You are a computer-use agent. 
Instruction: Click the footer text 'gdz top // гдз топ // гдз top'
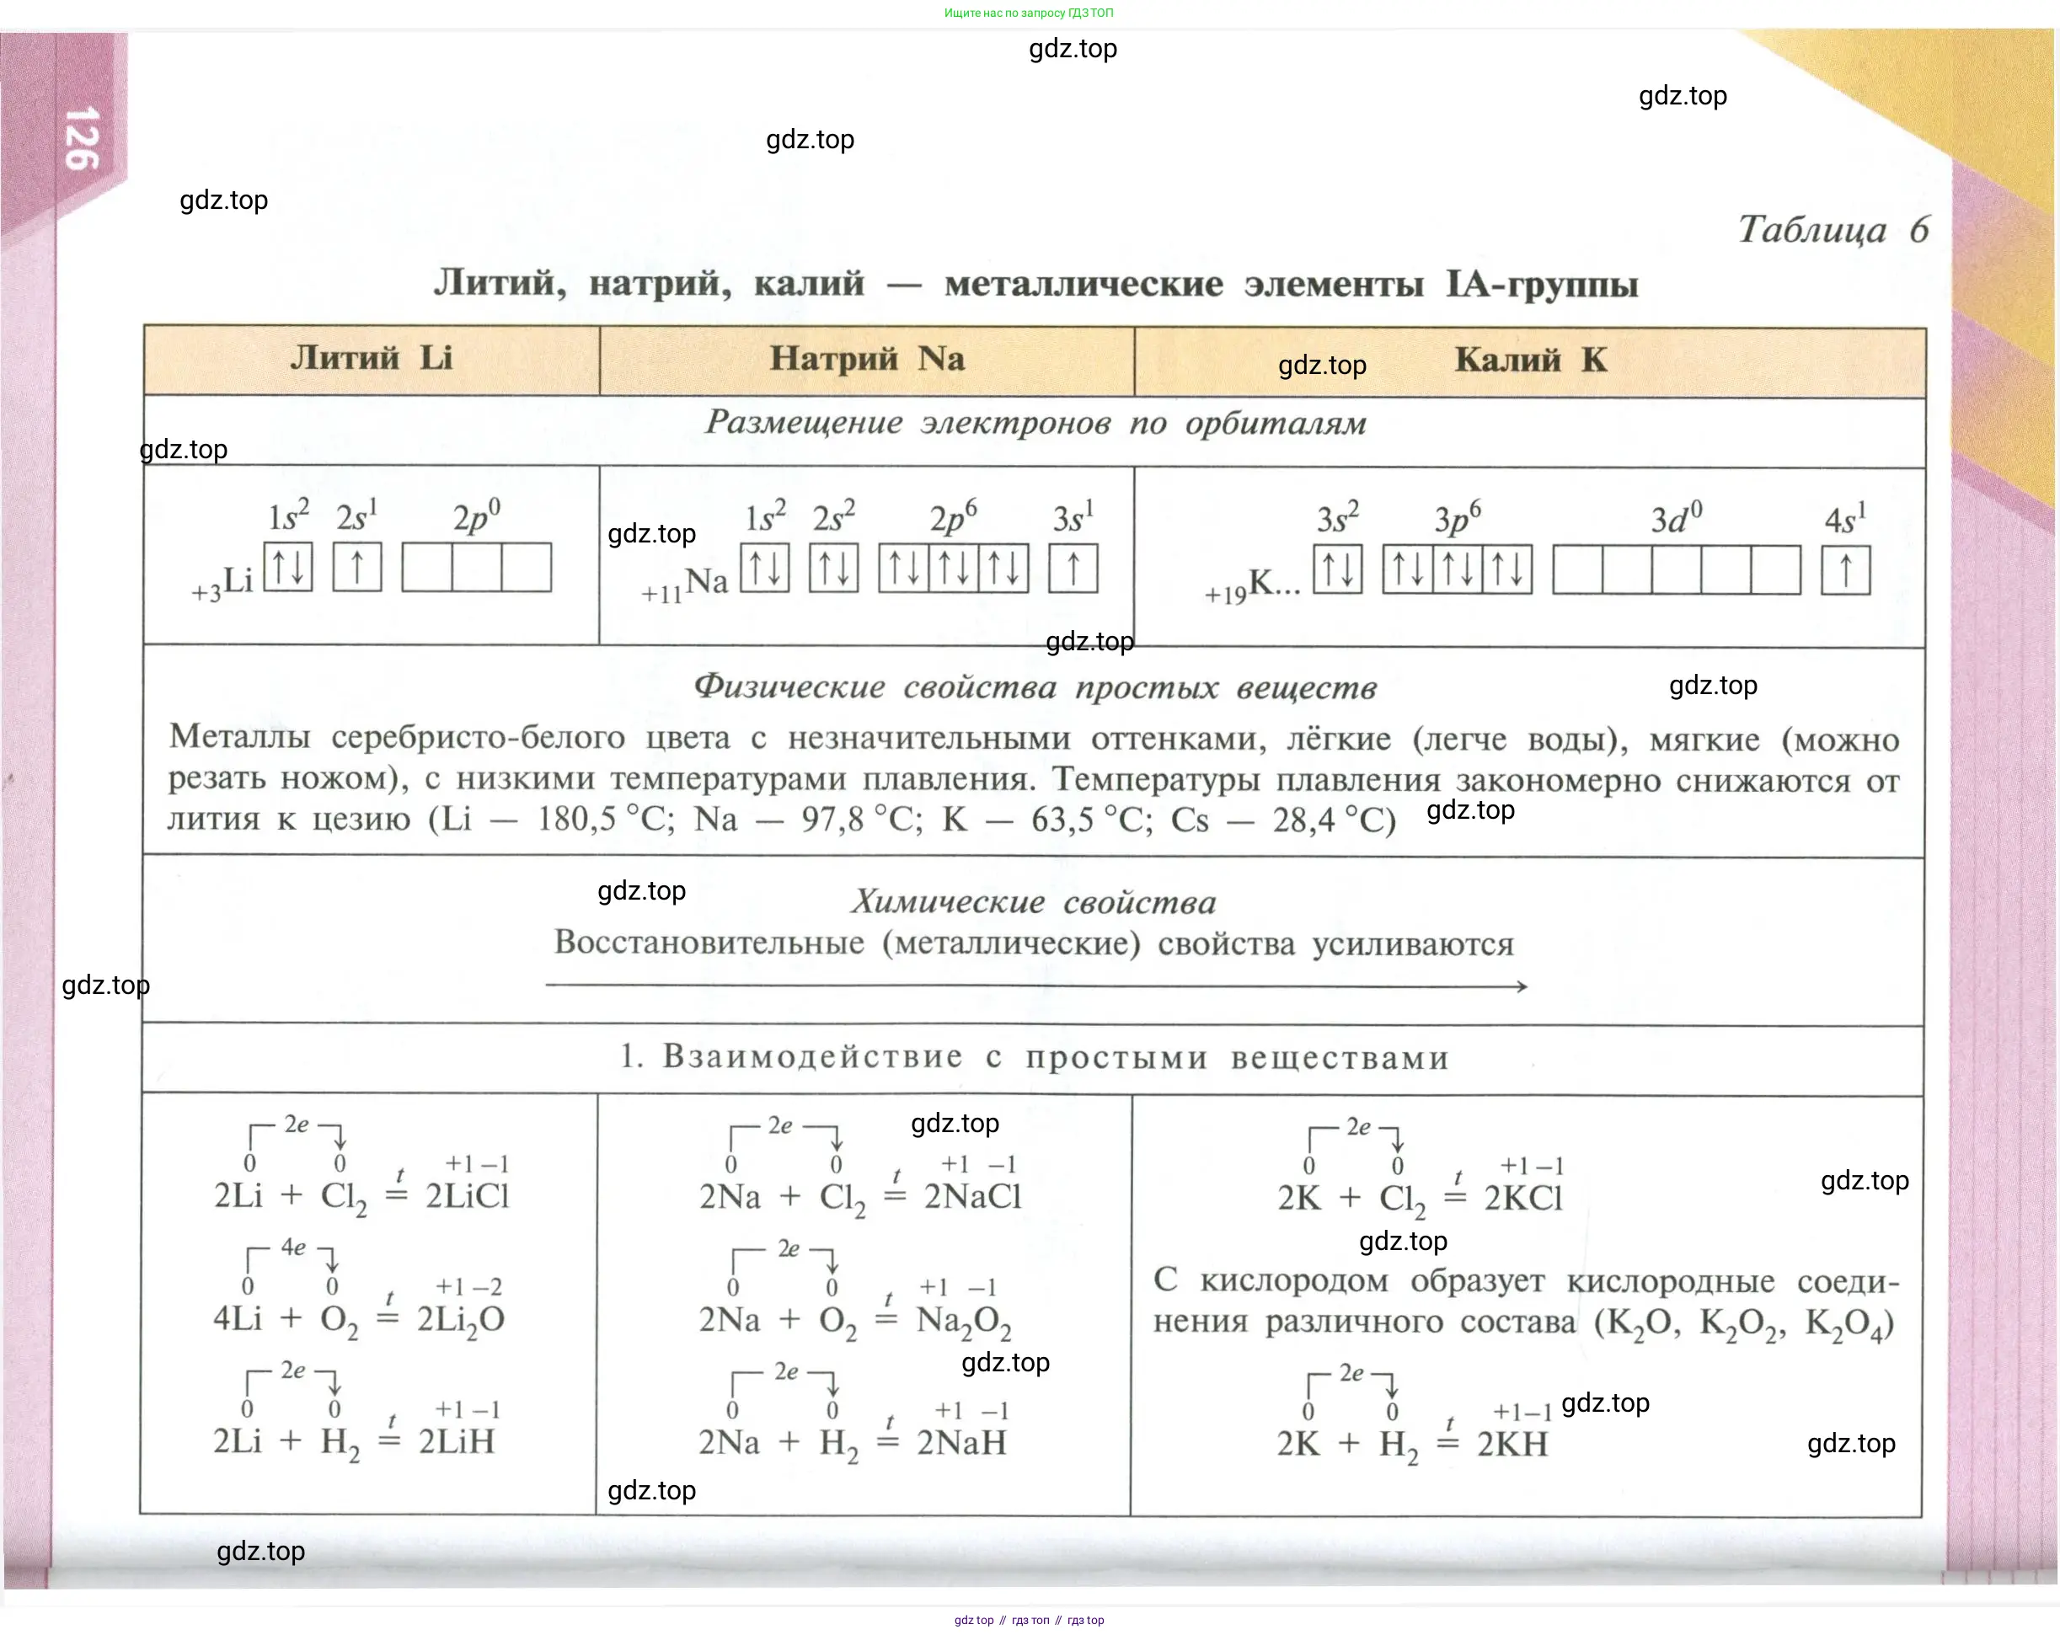coord(1029,1621)
